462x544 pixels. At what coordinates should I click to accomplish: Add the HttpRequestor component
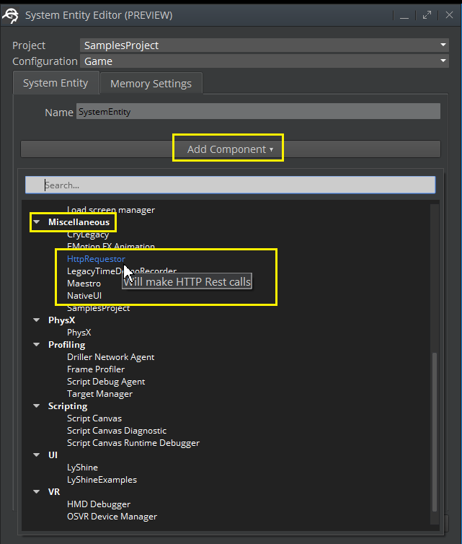pyautogui.click(x=96, y=259)
